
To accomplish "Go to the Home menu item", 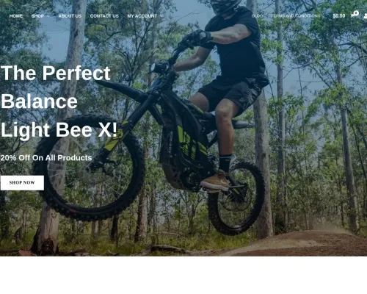I will [x=16, y=16].
